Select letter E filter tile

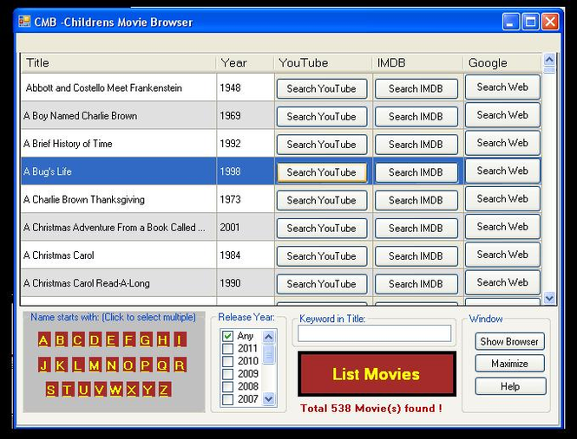[112, 339]
